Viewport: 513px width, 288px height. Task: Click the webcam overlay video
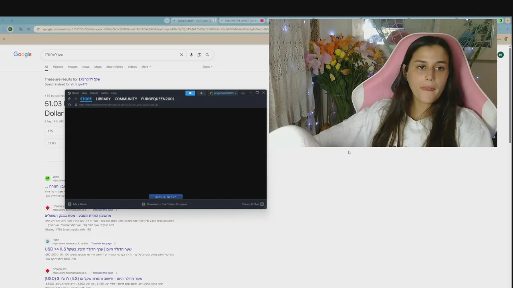383,83
